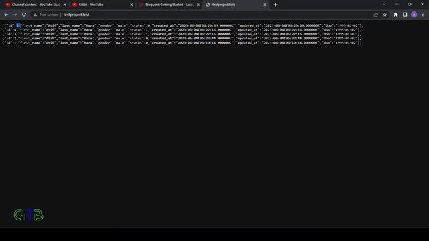This screenshot has height=241, width=429.
Task: Switch to Eloquent Getting Started Laravel tab
Action: [170, 5]
